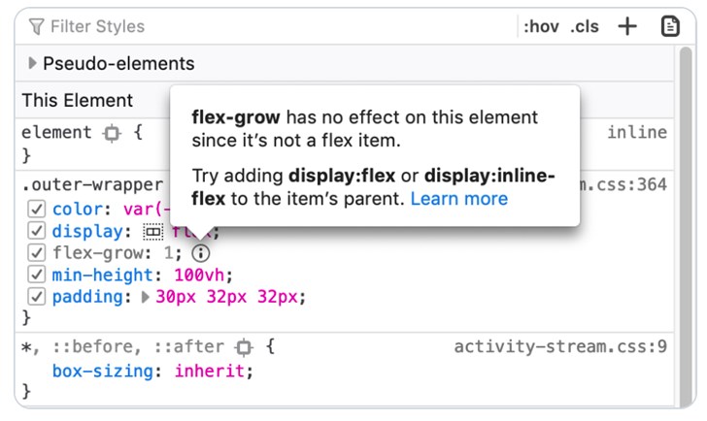Image resolution: width=707 pixels, height=421 pixels.
Task: Uncheck the flex-grow declaration checkbox
Action: pyautogui.click(x=37, y=253)
